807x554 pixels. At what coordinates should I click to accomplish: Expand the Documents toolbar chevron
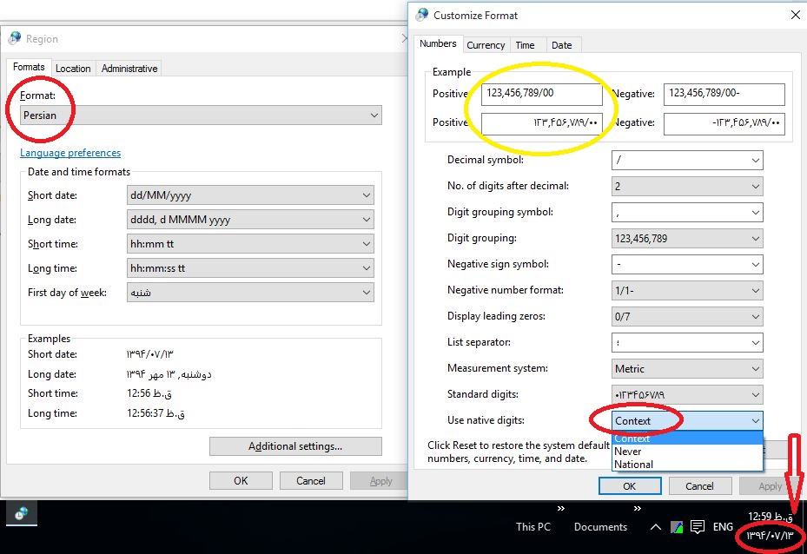click(638, 509)
